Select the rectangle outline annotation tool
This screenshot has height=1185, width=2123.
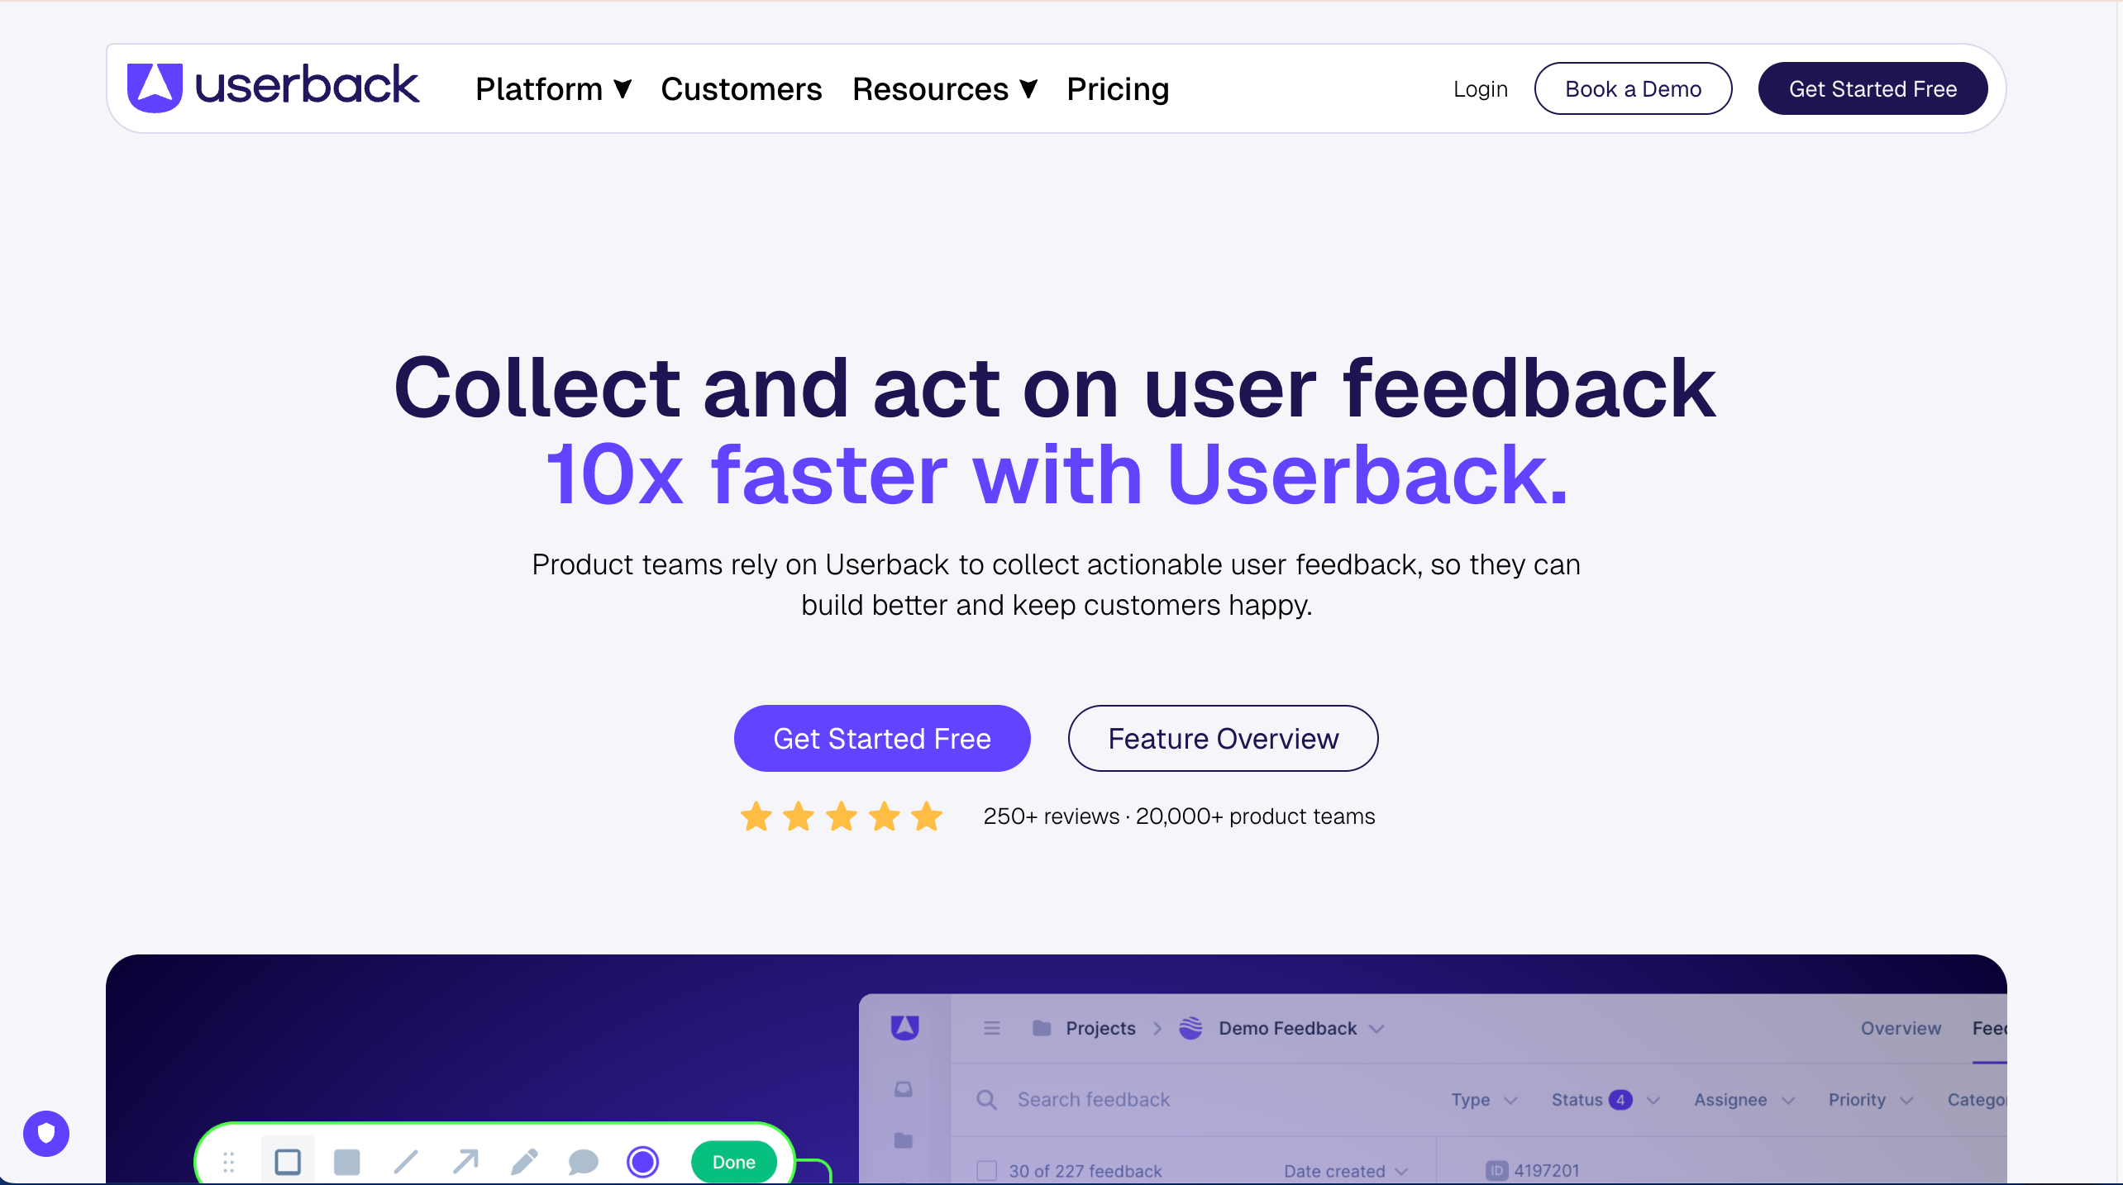click(288, 1161)
